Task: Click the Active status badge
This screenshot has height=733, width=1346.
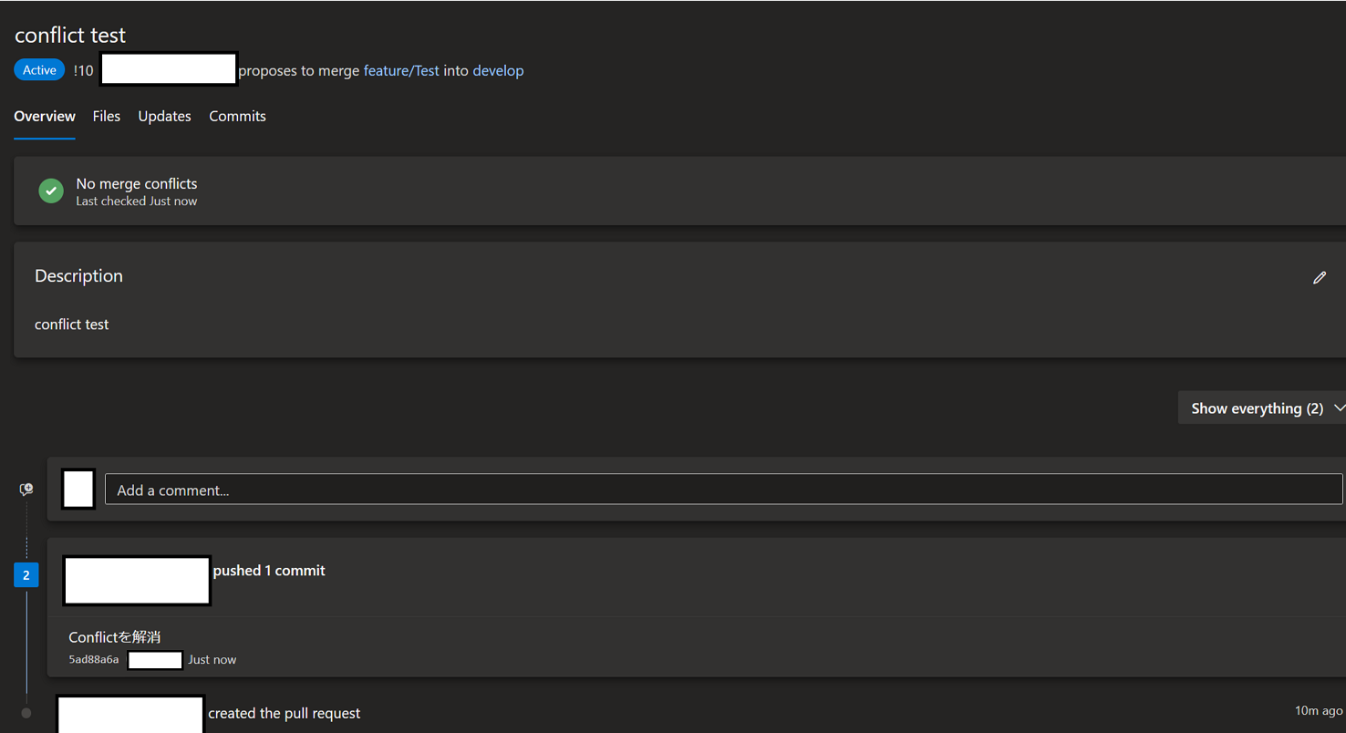Action: [x=38, y=69]
